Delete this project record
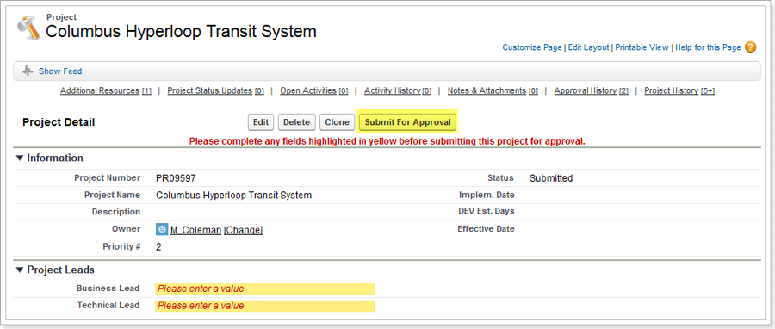 296,122
